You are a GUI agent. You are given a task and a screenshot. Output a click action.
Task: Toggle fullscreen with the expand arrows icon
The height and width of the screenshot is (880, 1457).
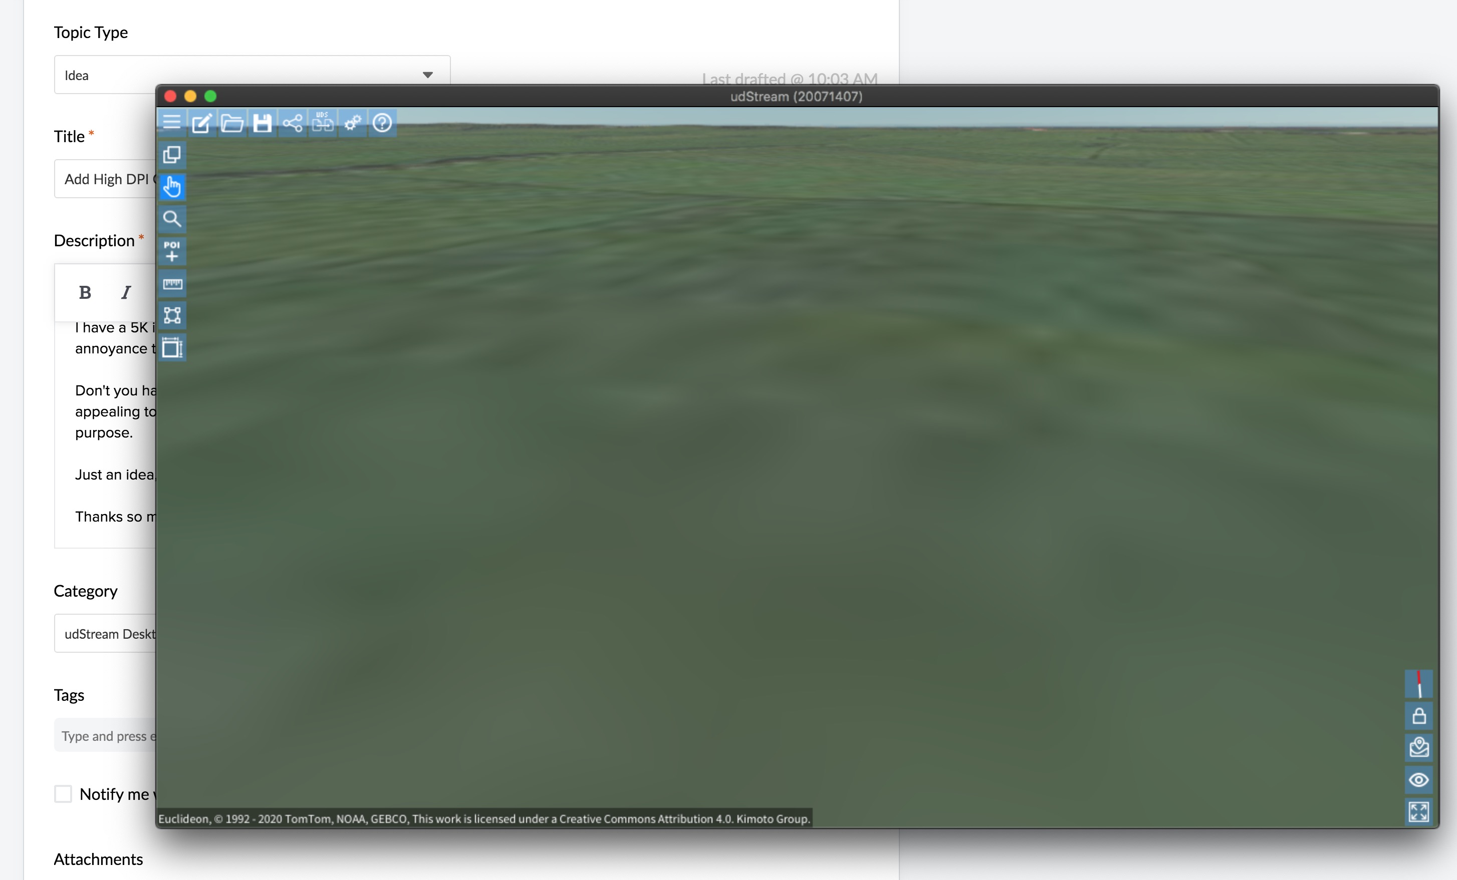pos(1418,811)
